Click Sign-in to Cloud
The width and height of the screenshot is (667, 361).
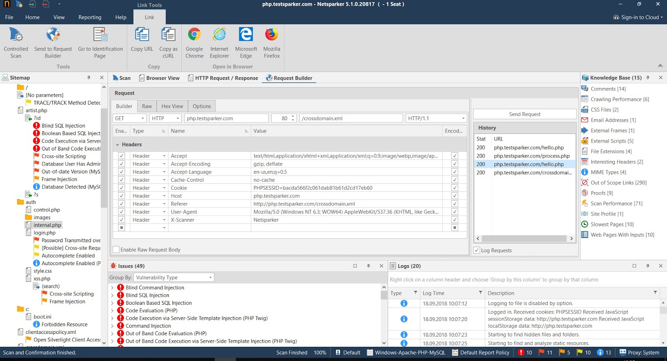[638, 17]
